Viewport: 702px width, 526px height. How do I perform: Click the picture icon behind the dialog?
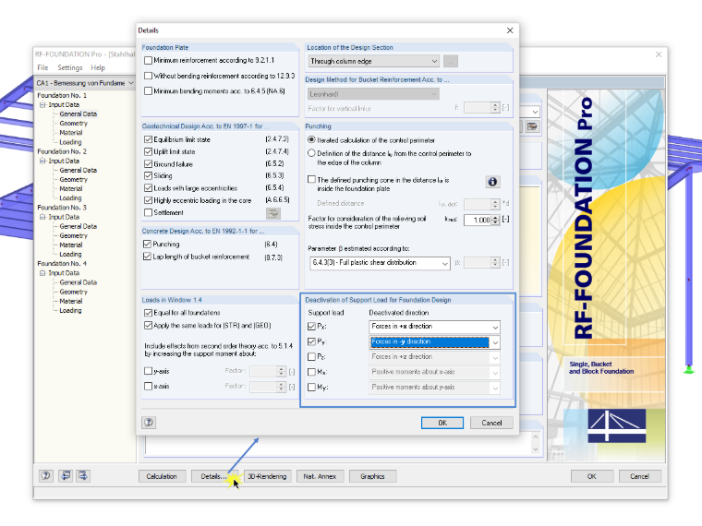(x=532, y=126)
